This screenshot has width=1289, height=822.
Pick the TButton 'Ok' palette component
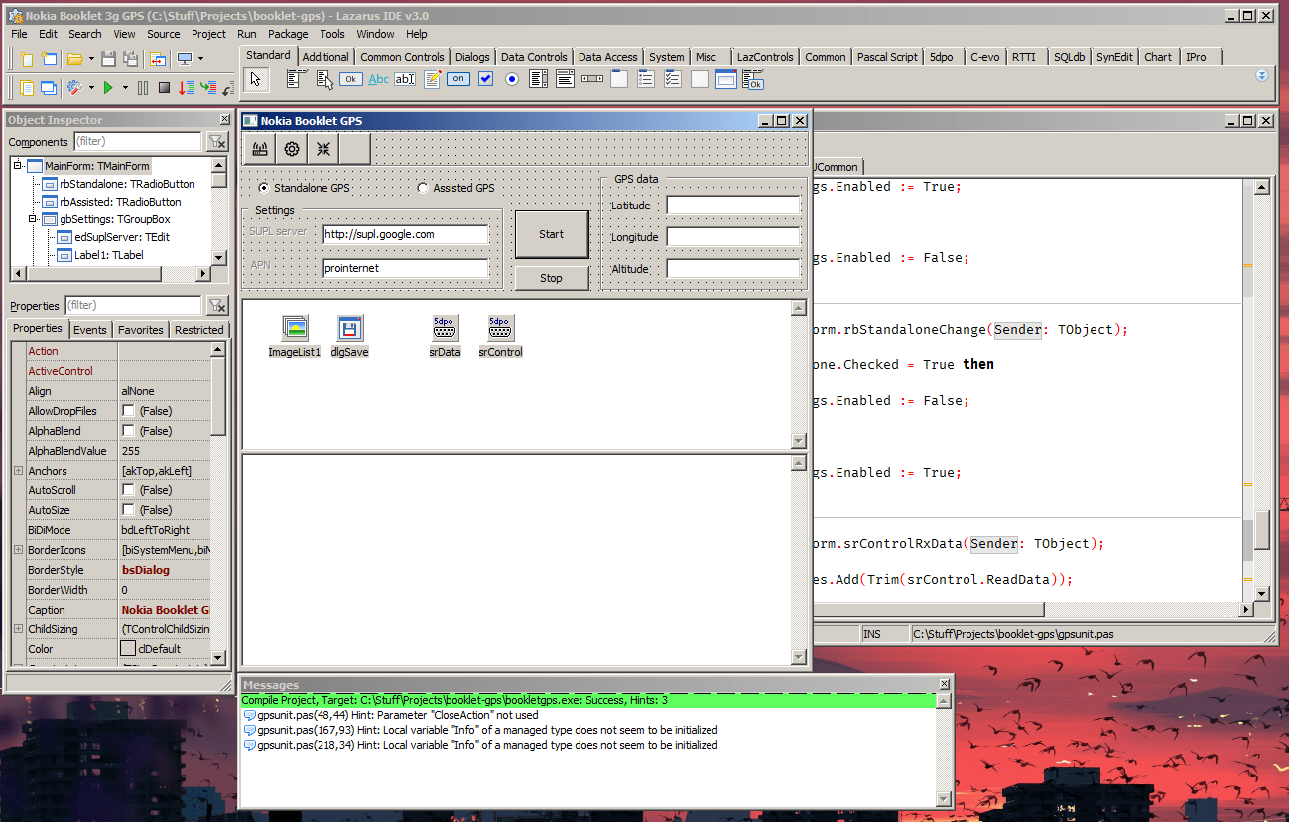(351, 79)
